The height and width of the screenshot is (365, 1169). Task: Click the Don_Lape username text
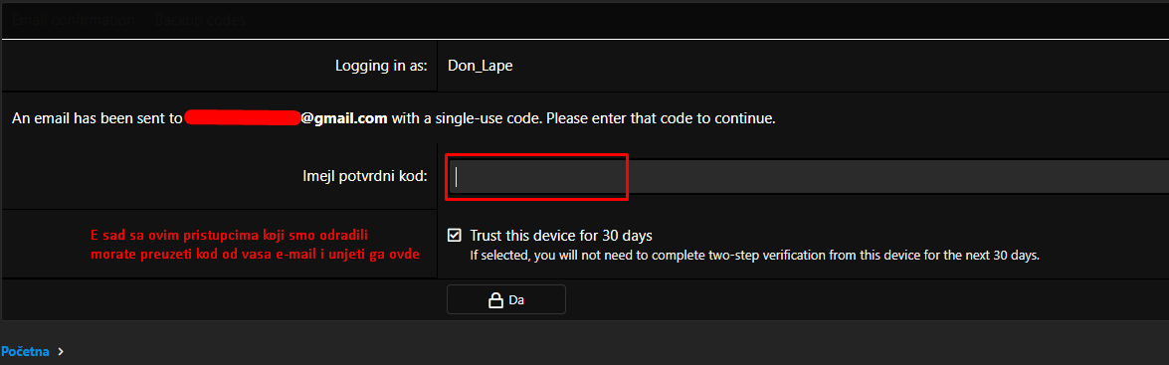[481, 66]
